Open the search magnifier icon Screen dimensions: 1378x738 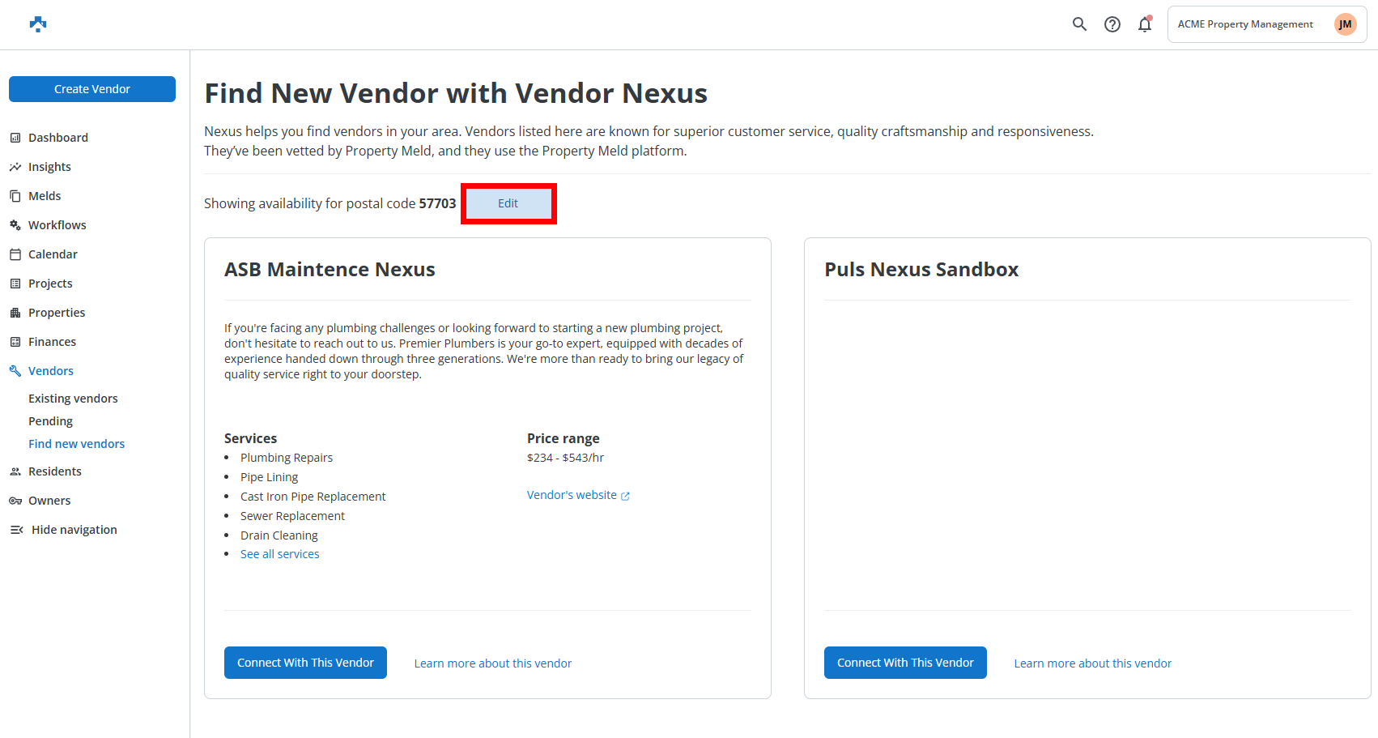1079,24
